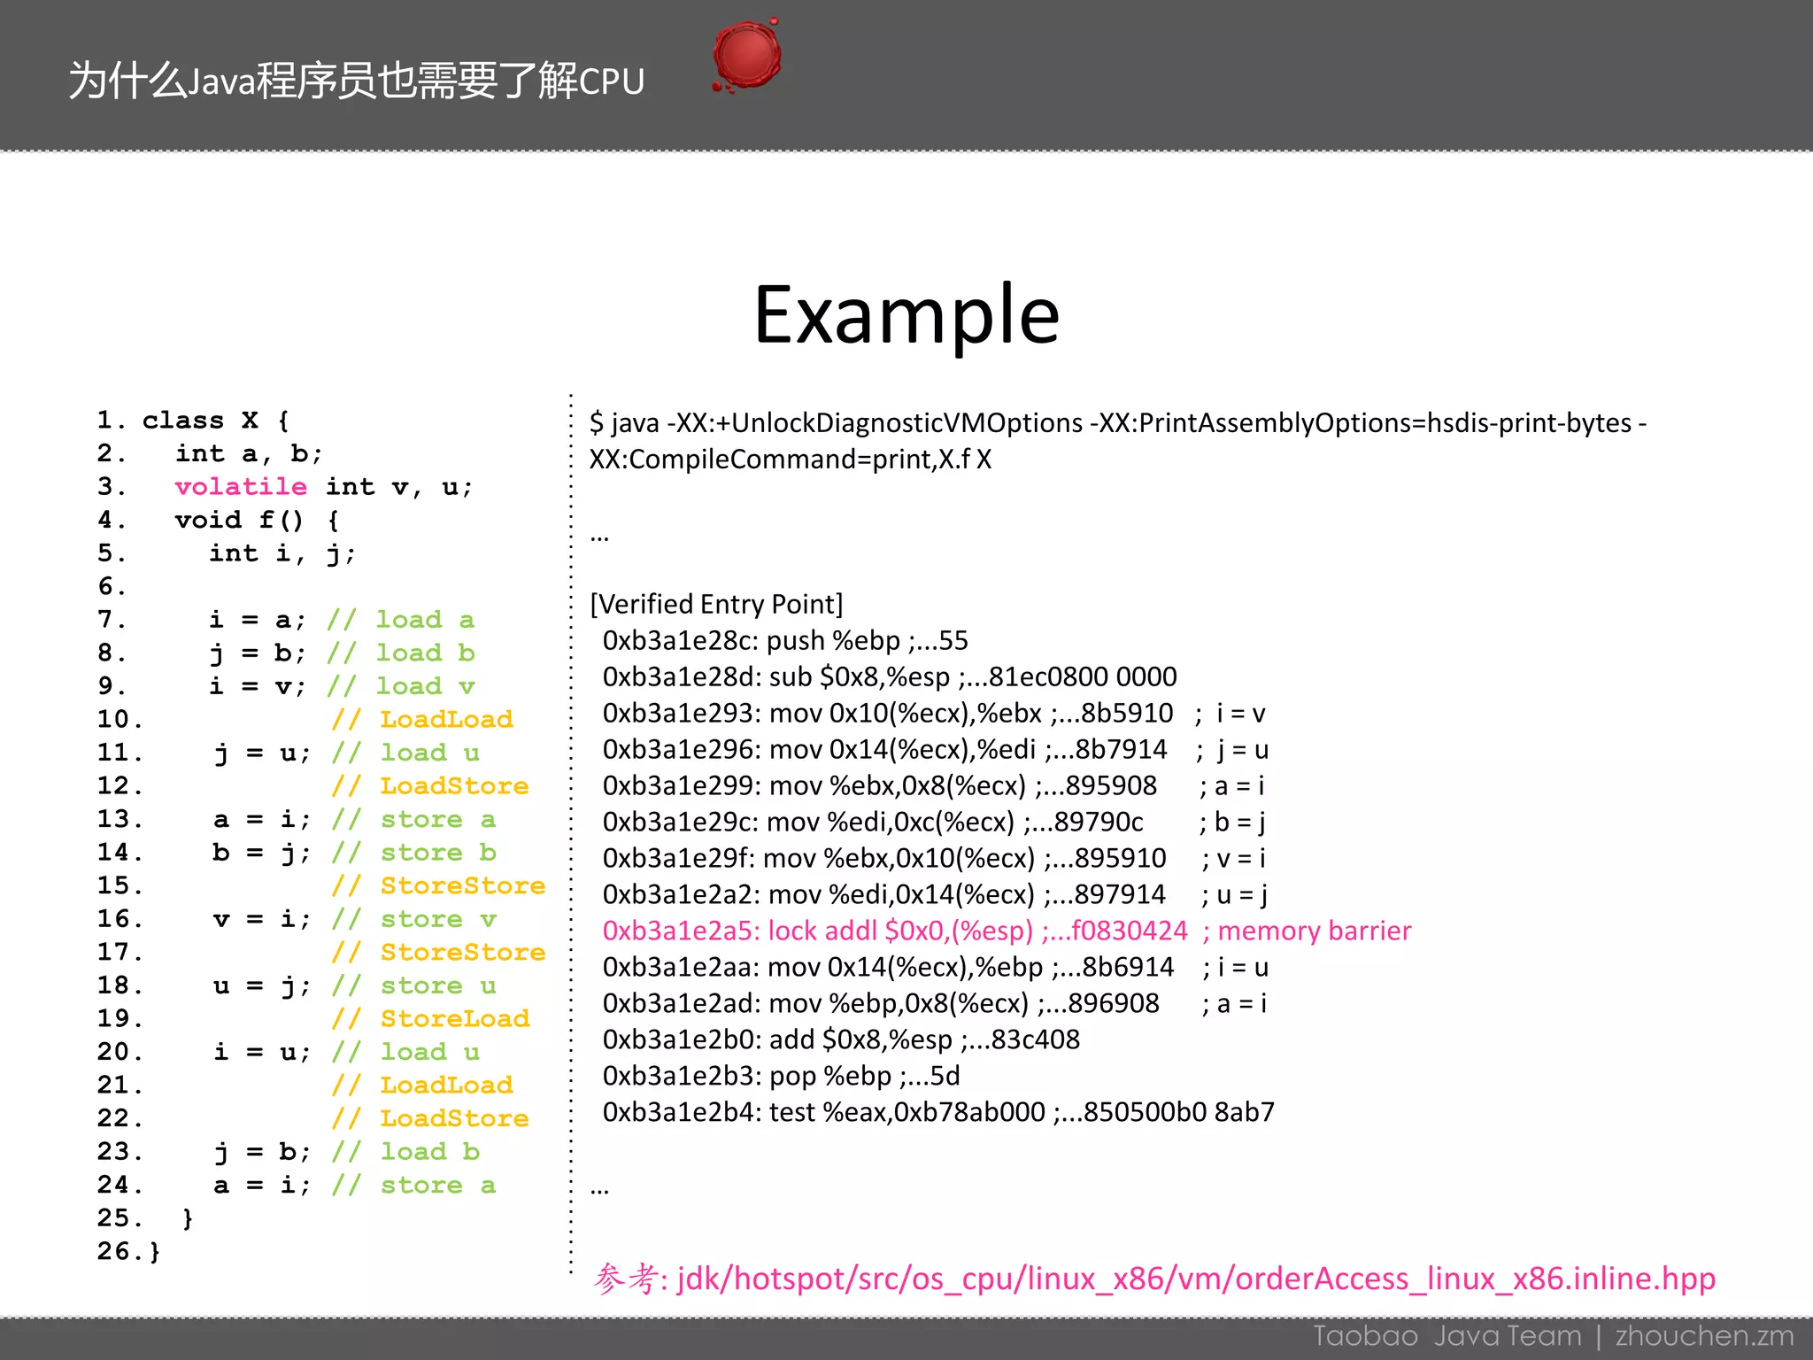Select code line '5. int i, j;'
This screenshot has width=1813, height=1360.
(x=227, y=553)
